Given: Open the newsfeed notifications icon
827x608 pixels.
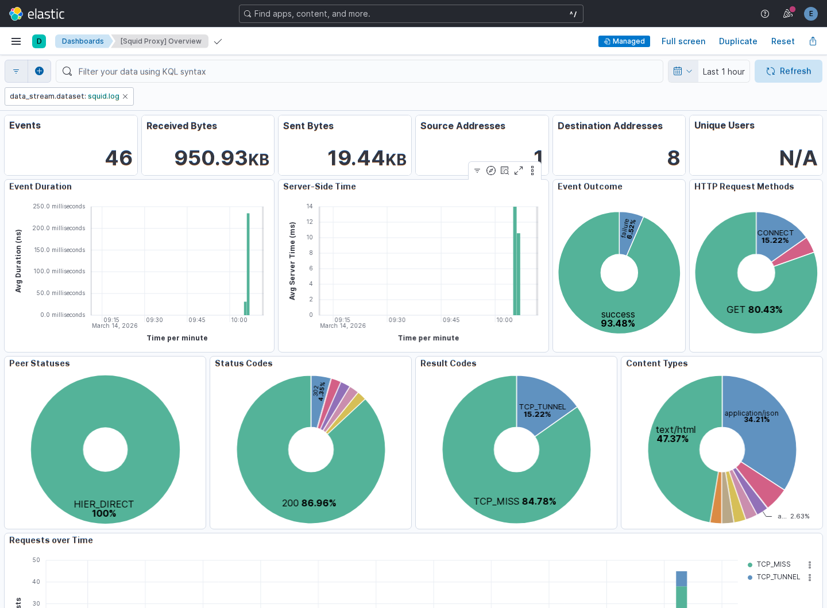Looking at the screenshot, I should [x=788, y=14].
